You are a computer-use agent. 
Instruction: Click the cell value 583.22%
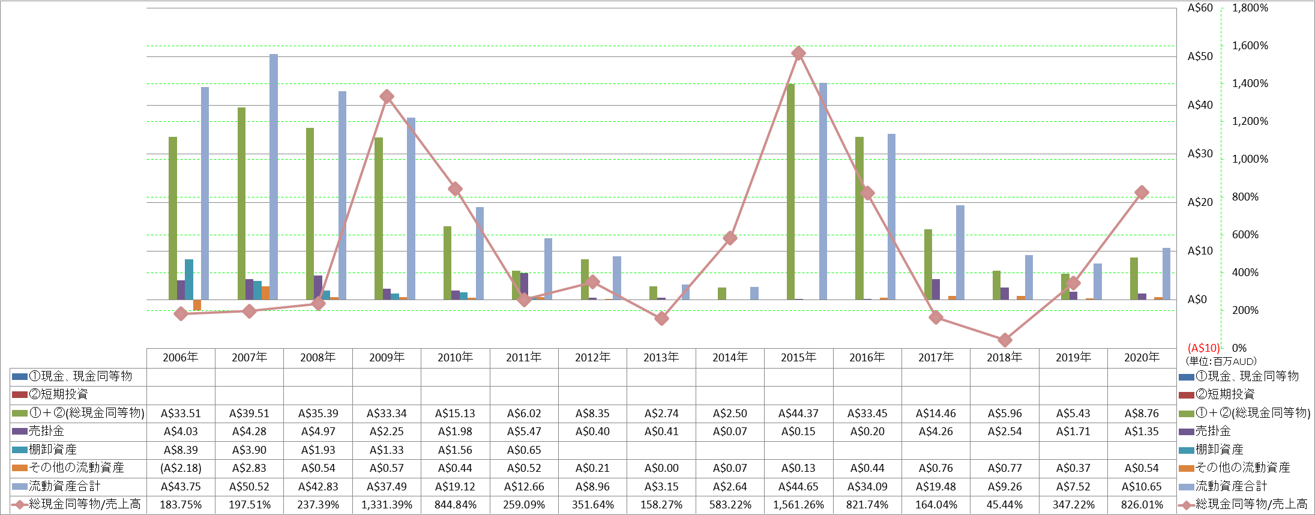(730, 505)
